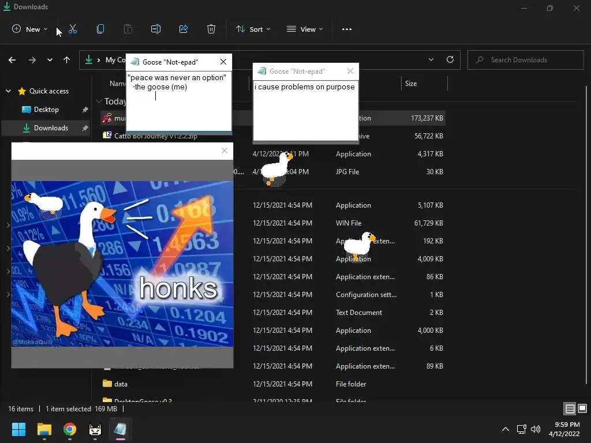Open the New dropdown menu
The image size is (591, 443).
pyautogui.click(x=30, y=29)
